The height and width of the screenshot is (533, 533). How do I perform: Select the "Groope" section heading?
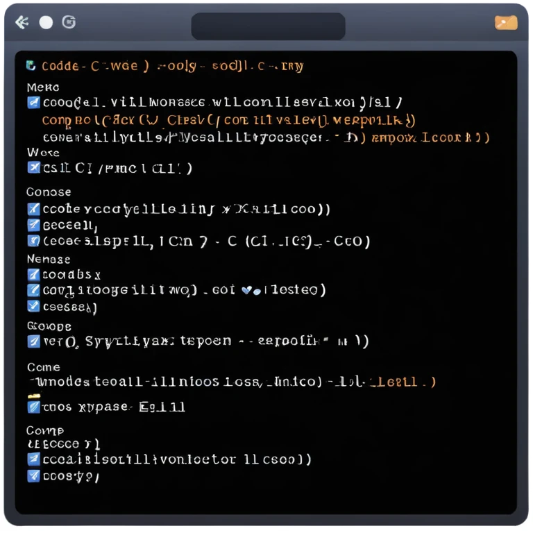pos(49,327)
